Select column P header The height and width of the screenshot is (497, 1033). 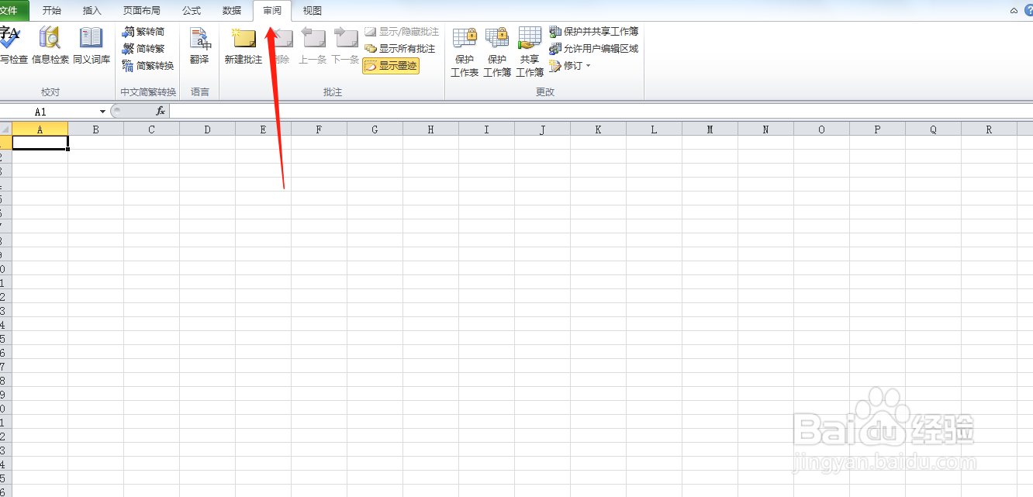(x=877, y=129)
